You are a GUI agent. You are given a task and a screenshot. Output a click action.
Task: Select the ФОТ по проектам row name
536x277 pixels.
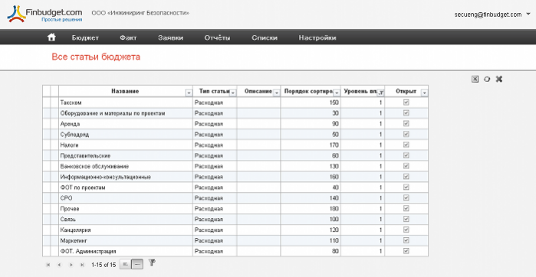point(83,187)
